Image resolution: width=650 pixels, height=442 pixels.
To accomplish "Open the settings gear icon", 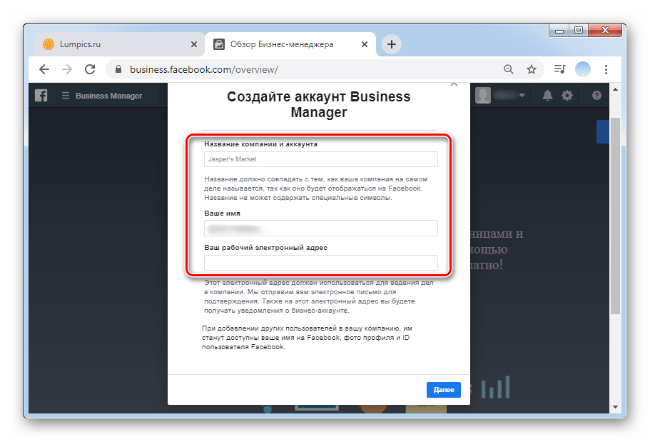I will [x=567, y=96].
